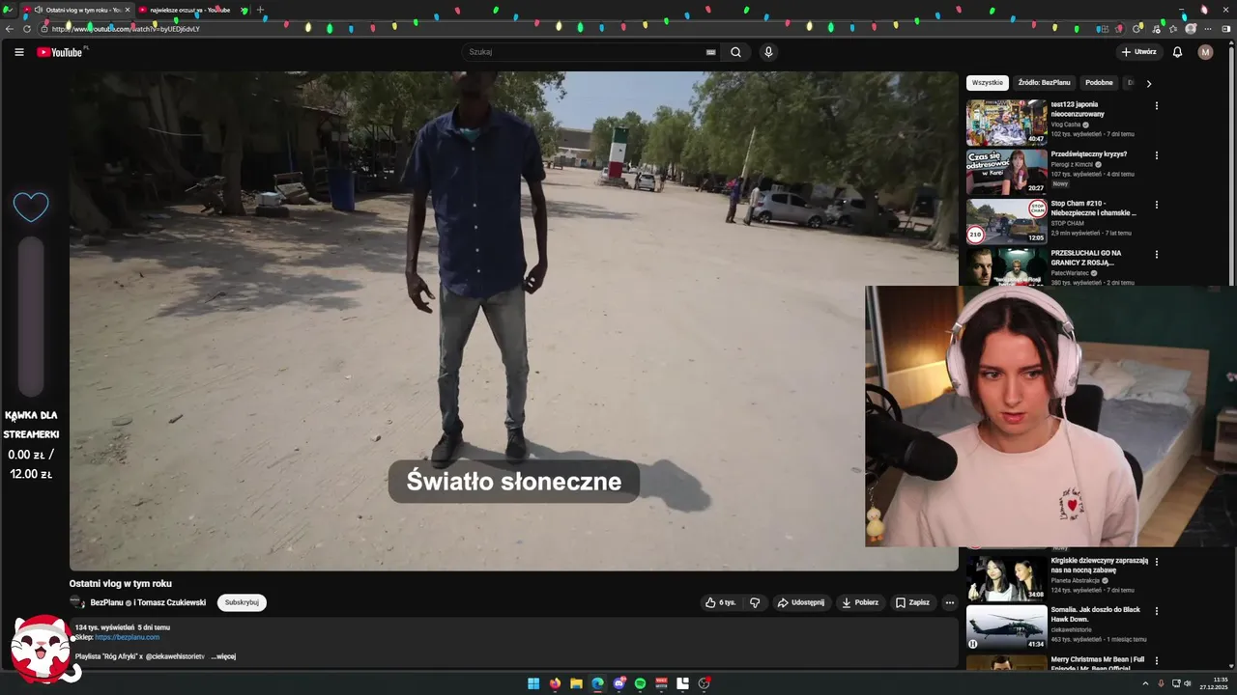This screenshot has width=1237, height=695.
Task: Open options for Przedświąteczny kryzys? video
Action: point(1156,155)
